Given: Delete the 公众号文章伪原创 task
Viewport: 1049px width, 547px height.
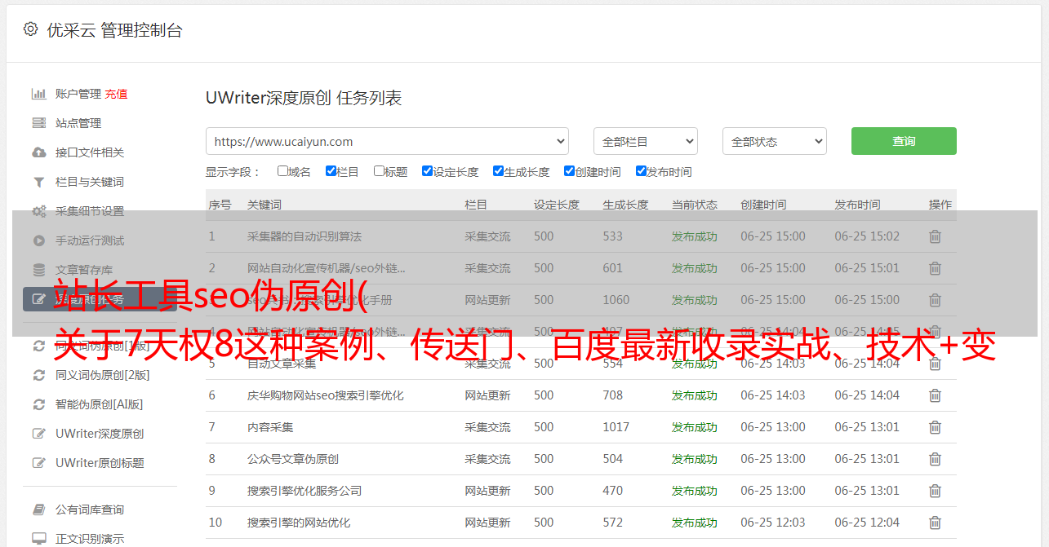Looking at the screenshot, I should pos(935,459).
